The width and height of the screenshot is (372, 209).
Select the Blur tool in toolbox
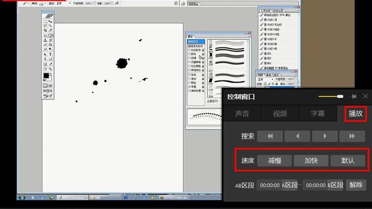pyautogui.click(x=45, y=49)
